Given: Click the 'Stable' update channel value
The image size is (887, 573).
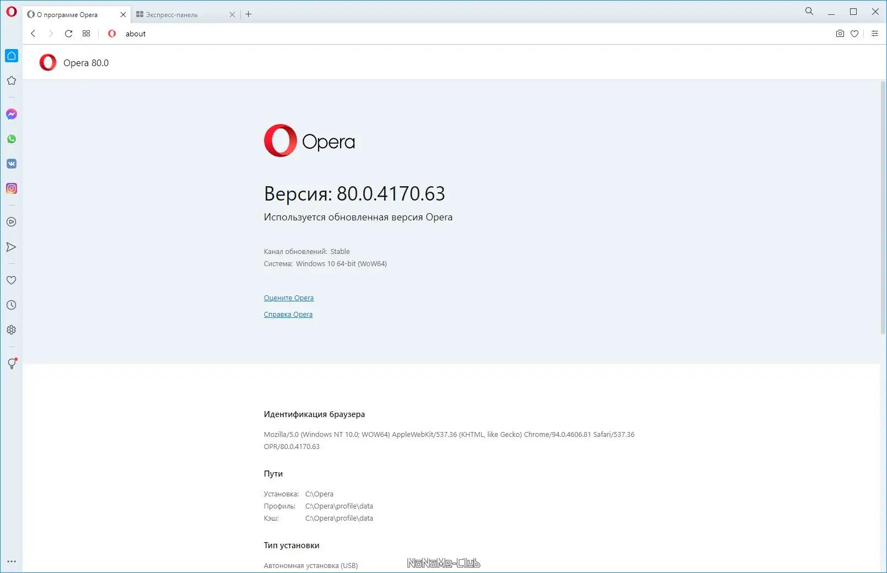Looking at the screenshot, I should (340, 252).
